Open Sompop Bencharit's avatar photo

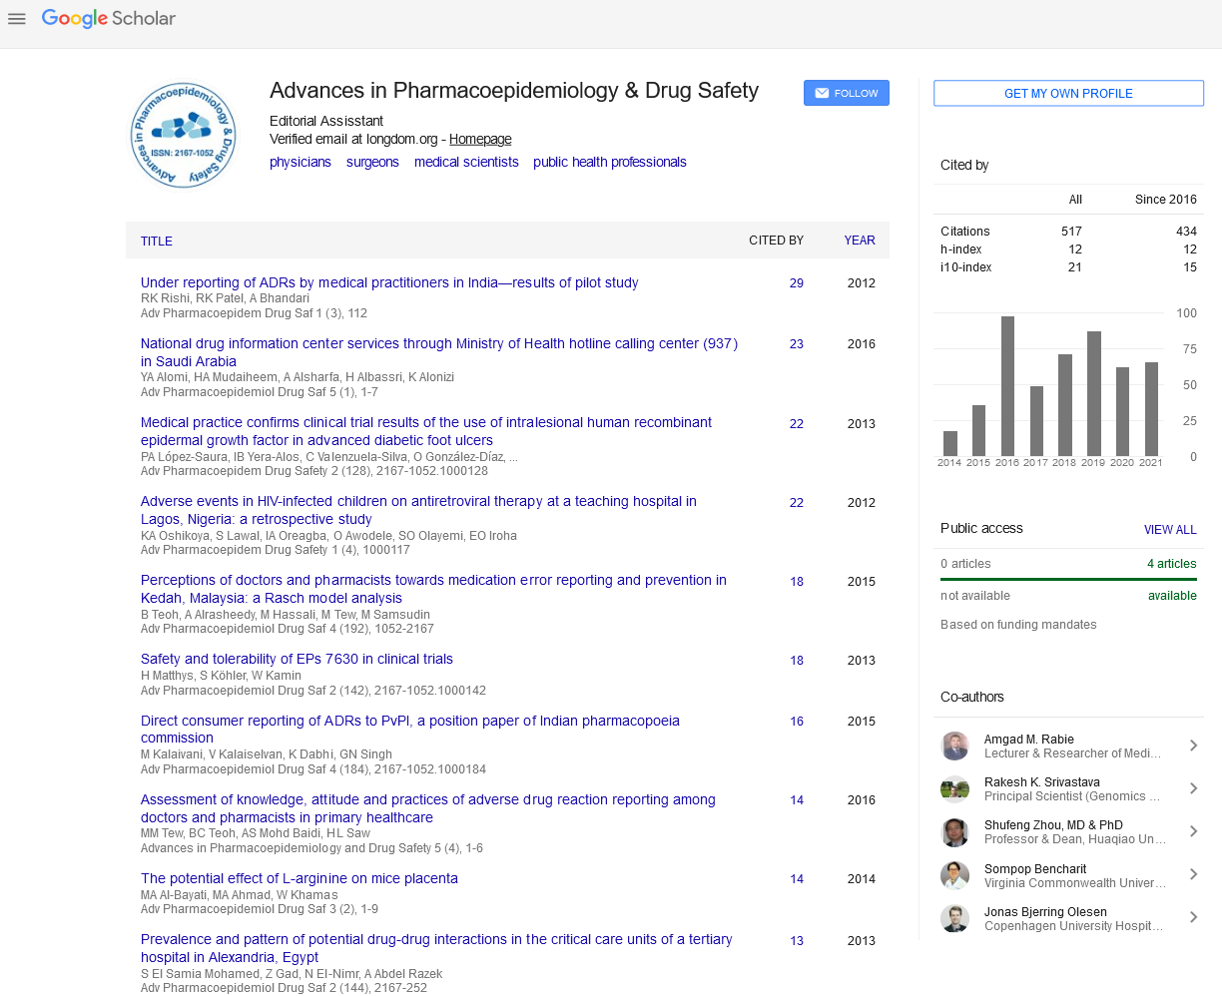click(x=954, y=875)
